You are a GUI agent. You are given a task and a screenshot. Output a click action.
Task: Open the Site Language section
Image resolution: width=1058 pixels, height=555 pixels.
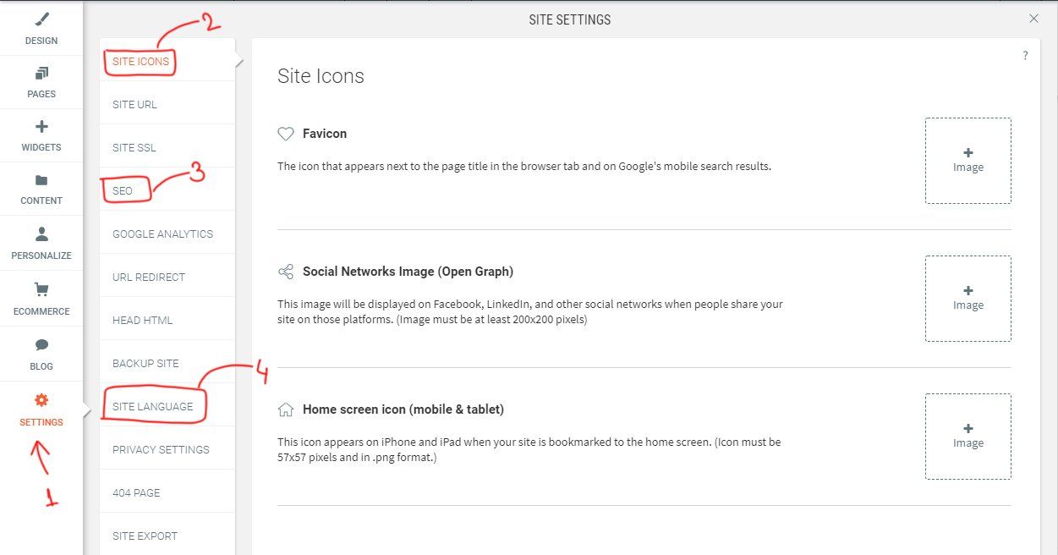pos(152,407)
